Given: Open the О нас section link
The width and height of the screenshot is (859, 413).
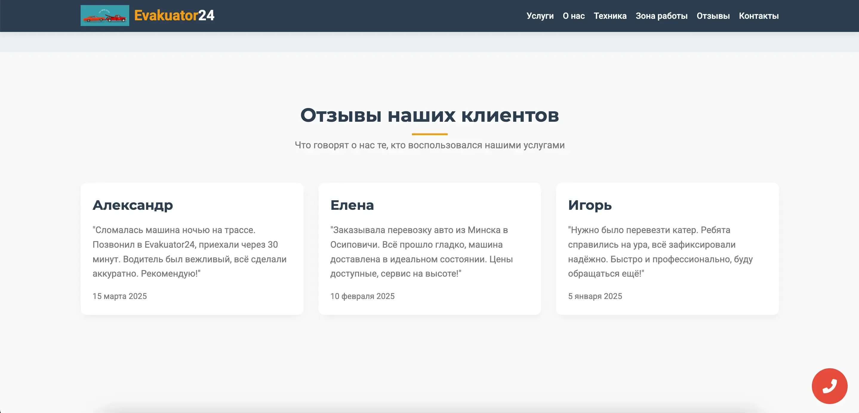Looking at the screenshot, I should [x=574, y=16].
